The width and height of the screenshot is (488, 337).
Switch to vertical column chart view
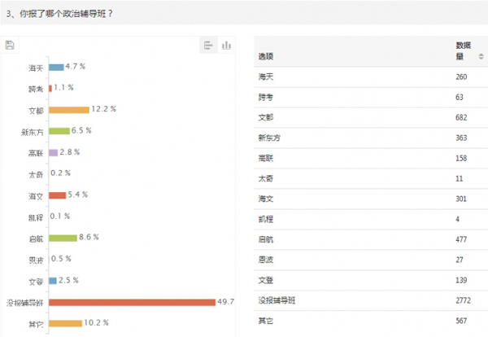(227, 46)
